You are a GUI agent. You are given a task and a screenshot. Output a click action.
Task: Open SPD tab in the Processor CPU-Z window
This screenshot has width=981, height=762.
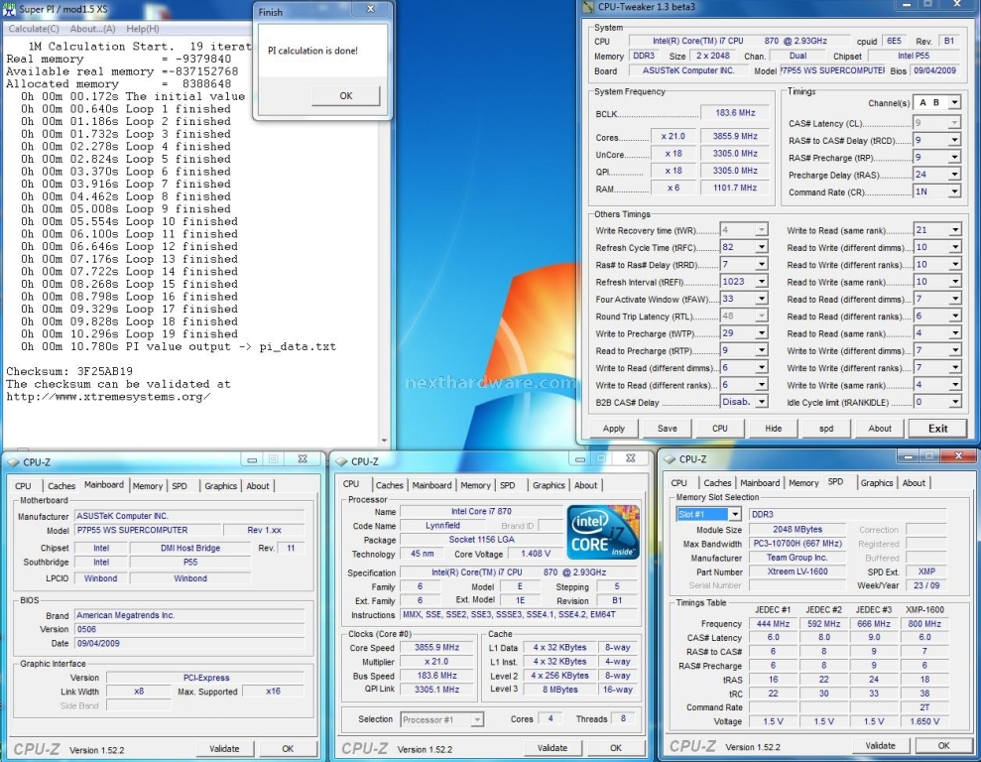pyautogui.click(x=508, y=485)
